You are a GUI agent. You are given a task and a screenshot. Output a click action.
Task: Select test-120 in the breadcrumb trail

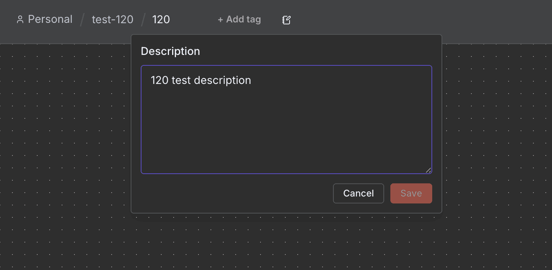coord(112,19)
